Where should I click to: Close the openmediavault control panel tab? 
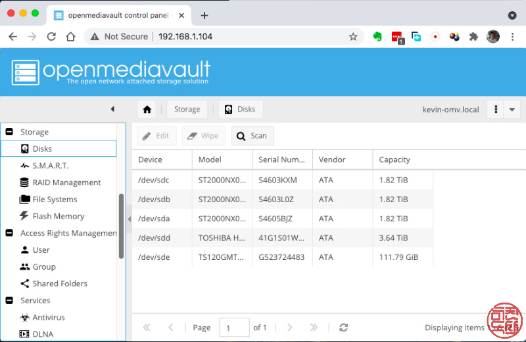[181, 15]
